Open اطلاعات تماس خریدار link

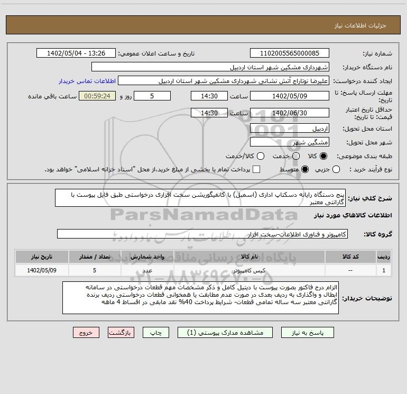tap(87, 81)
